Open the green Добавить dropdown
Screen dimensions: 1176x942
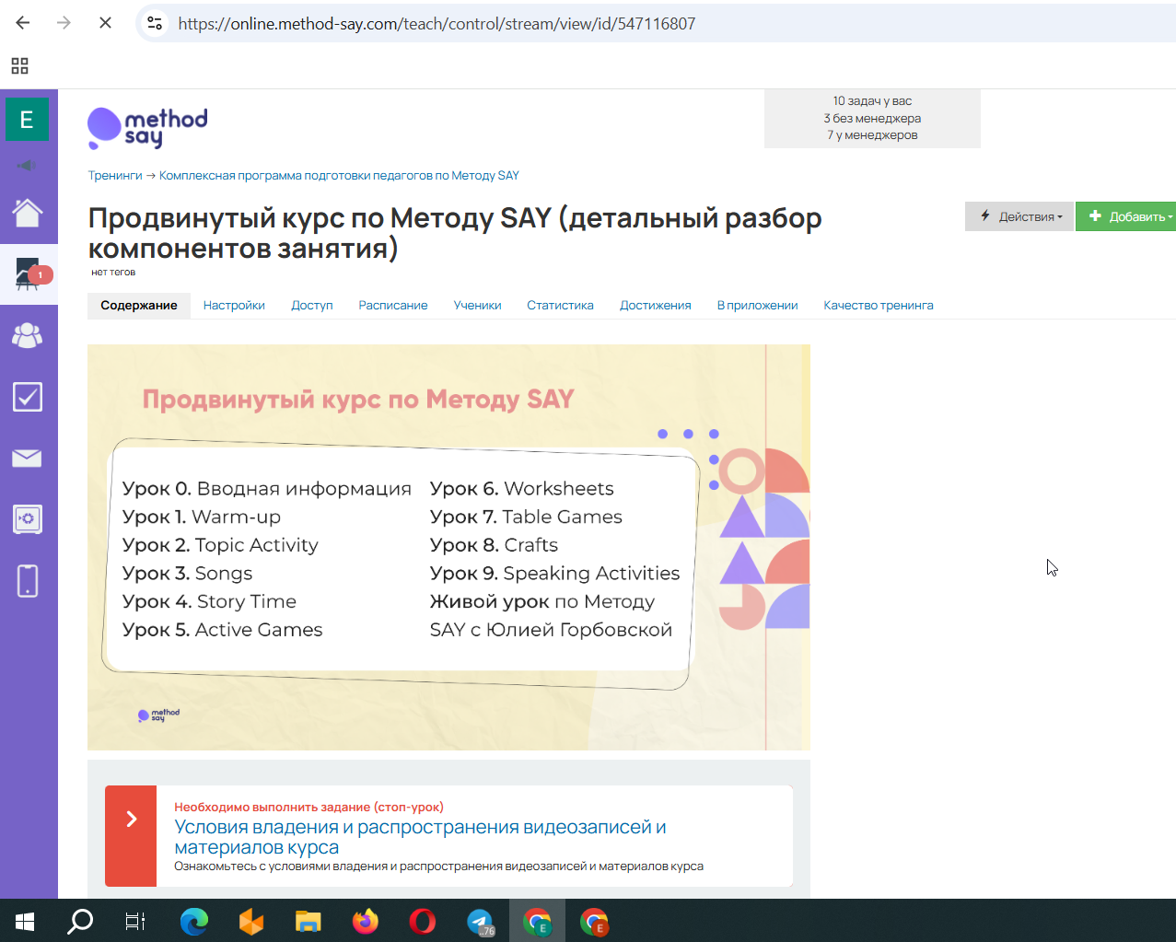[x=1127, y=216]
